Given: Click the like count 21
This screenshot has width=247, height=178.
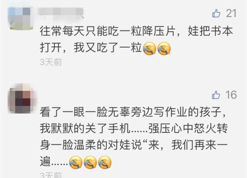Looking at the screenshot, I should click(231, 13).
